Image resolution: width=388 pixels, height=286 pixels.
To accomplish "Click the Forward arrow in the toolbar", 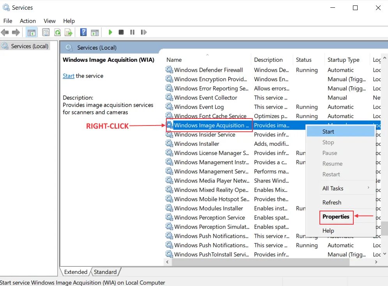I will coord(16,32).
